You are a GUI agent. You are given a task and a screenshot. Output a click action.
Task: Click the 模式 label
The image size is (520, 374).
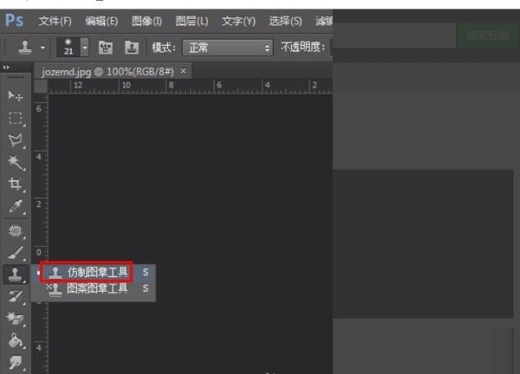163,48
